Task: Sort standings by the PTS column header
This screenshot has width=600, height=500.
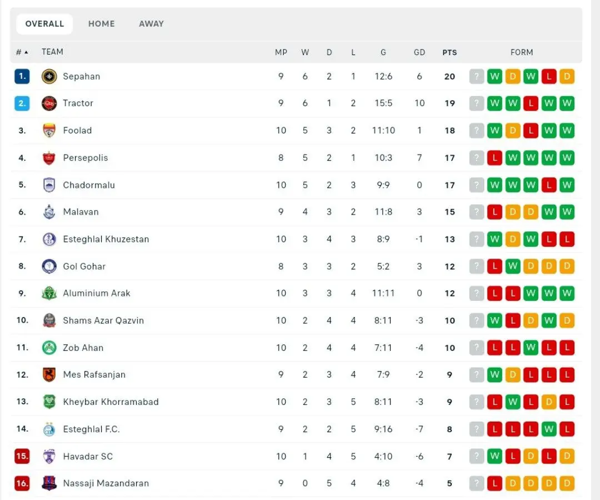Action: click(449, 52)
